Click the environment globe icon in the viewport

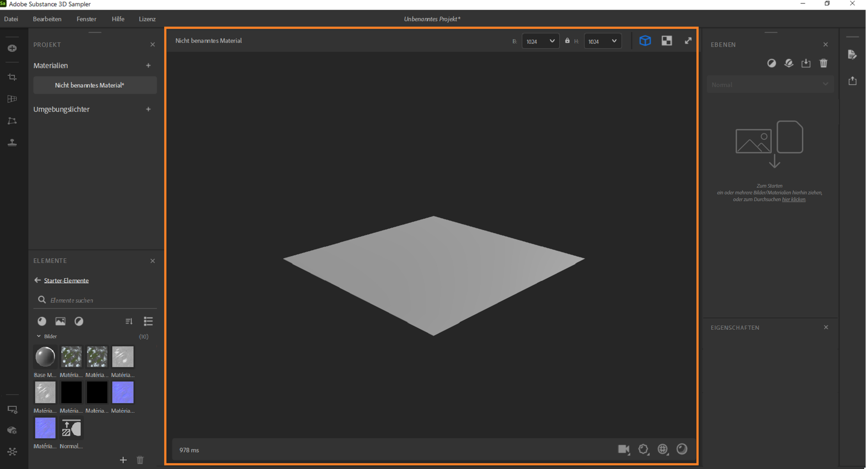pyautogui.click(x=663, y=449)
